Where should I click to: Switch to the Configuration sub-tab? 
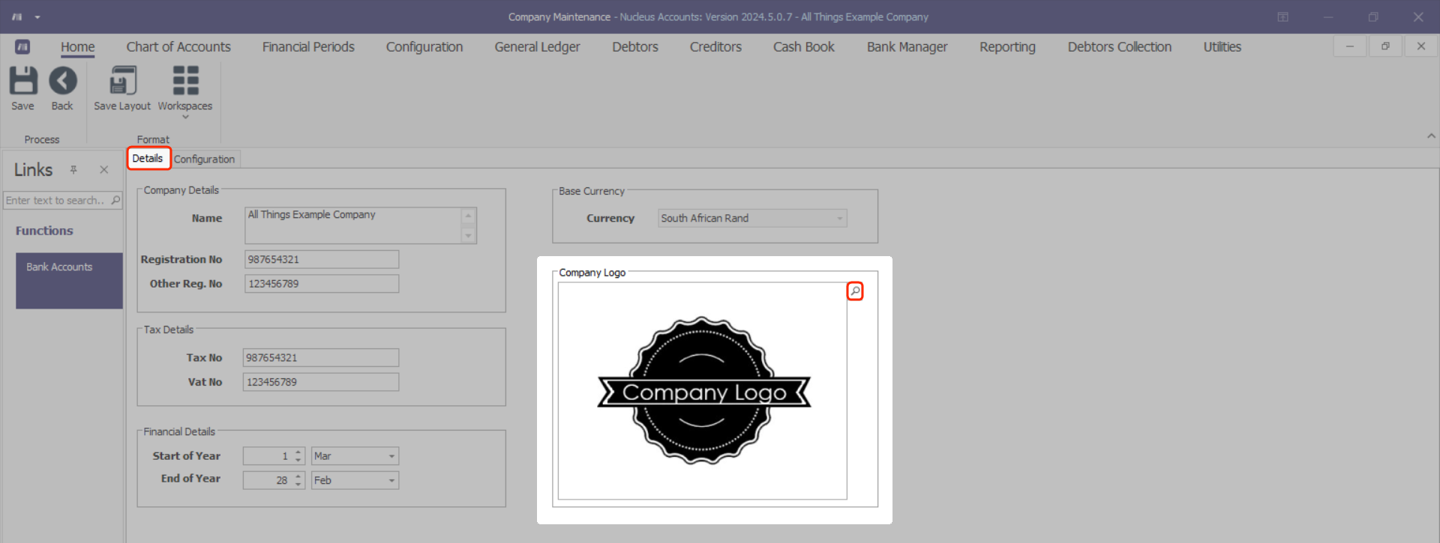pos(205,159)
